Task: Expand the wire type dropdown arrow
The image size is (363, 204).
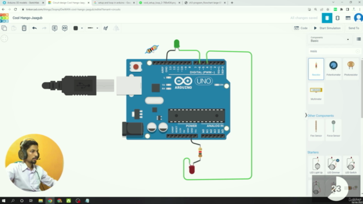Action: click(97, 28)
